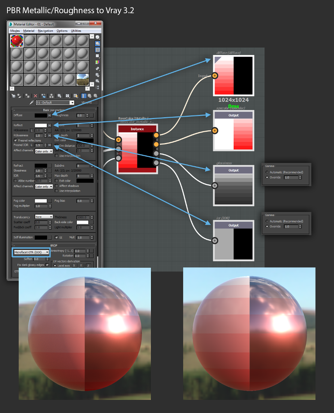Click Assign Material to Selection icon
The image size is (334, 413).
[27, 96]
